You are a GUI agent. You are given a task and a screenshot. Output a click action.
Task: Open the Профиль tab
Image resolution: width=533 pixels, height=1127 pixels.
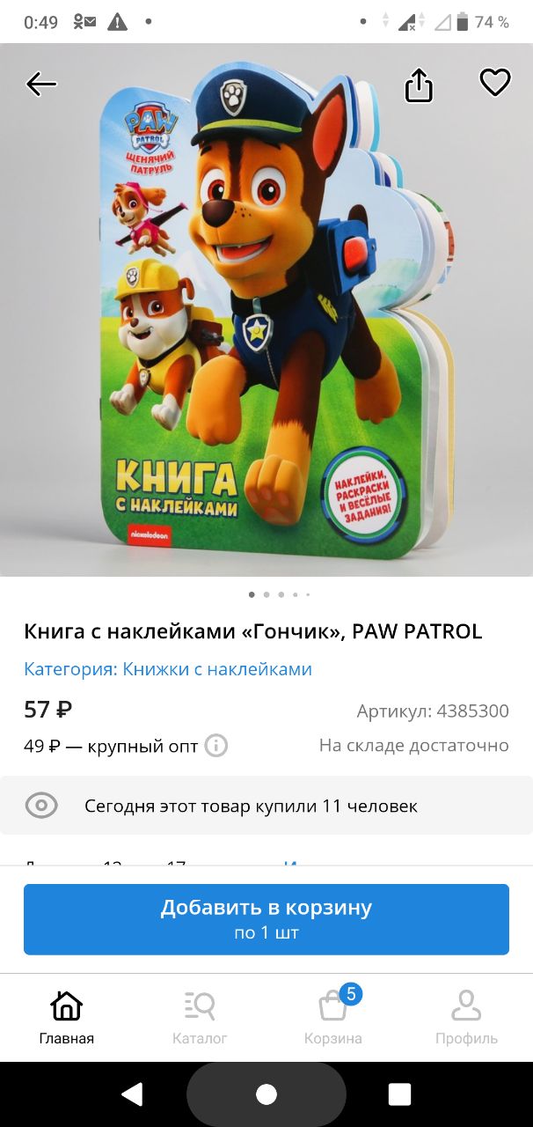click(x=466, y=1017)
